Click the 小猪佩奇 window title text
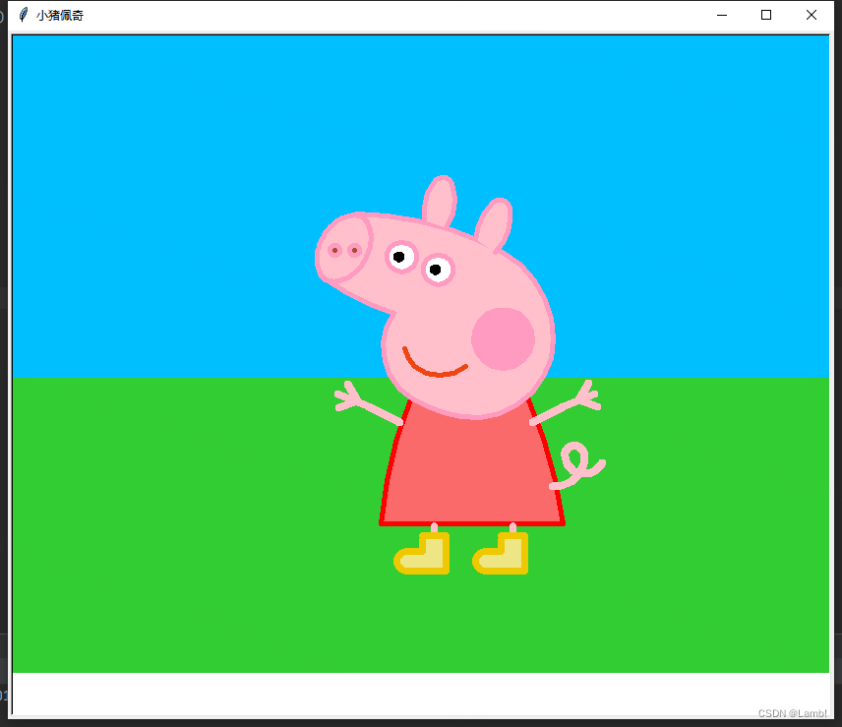The height and width of the screenshot is (727, 842). pyautogui.click(x=60, y=16)
